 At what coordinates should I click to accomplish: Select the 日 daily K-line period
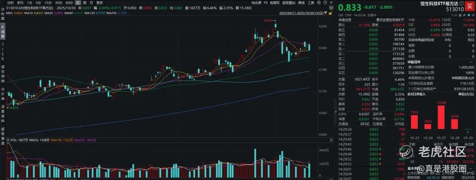tap(78, 3)
